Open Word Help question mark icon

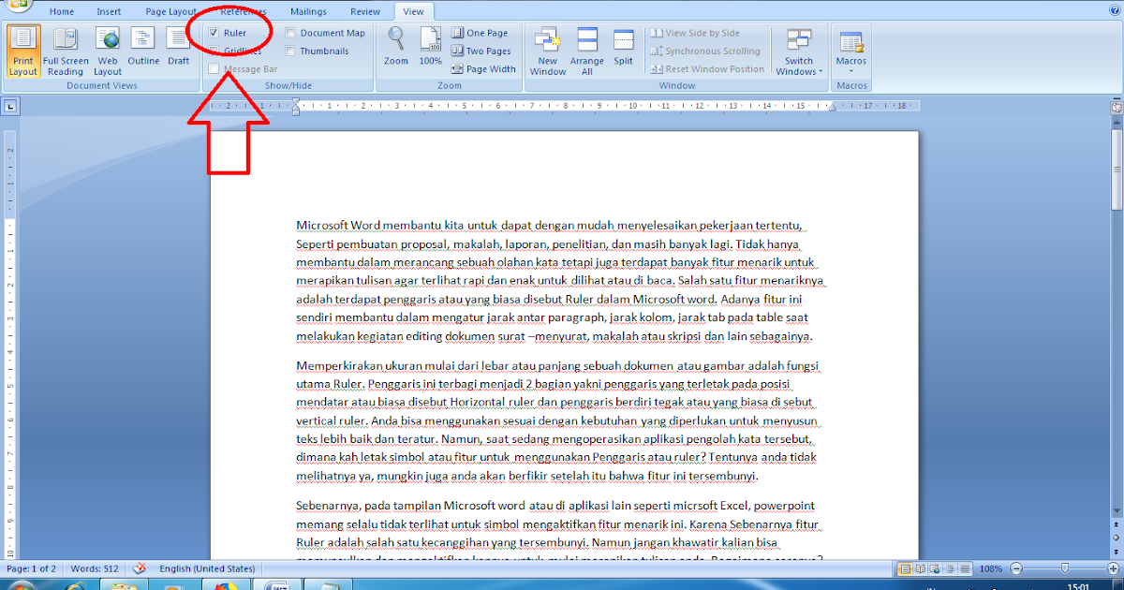1114,10
